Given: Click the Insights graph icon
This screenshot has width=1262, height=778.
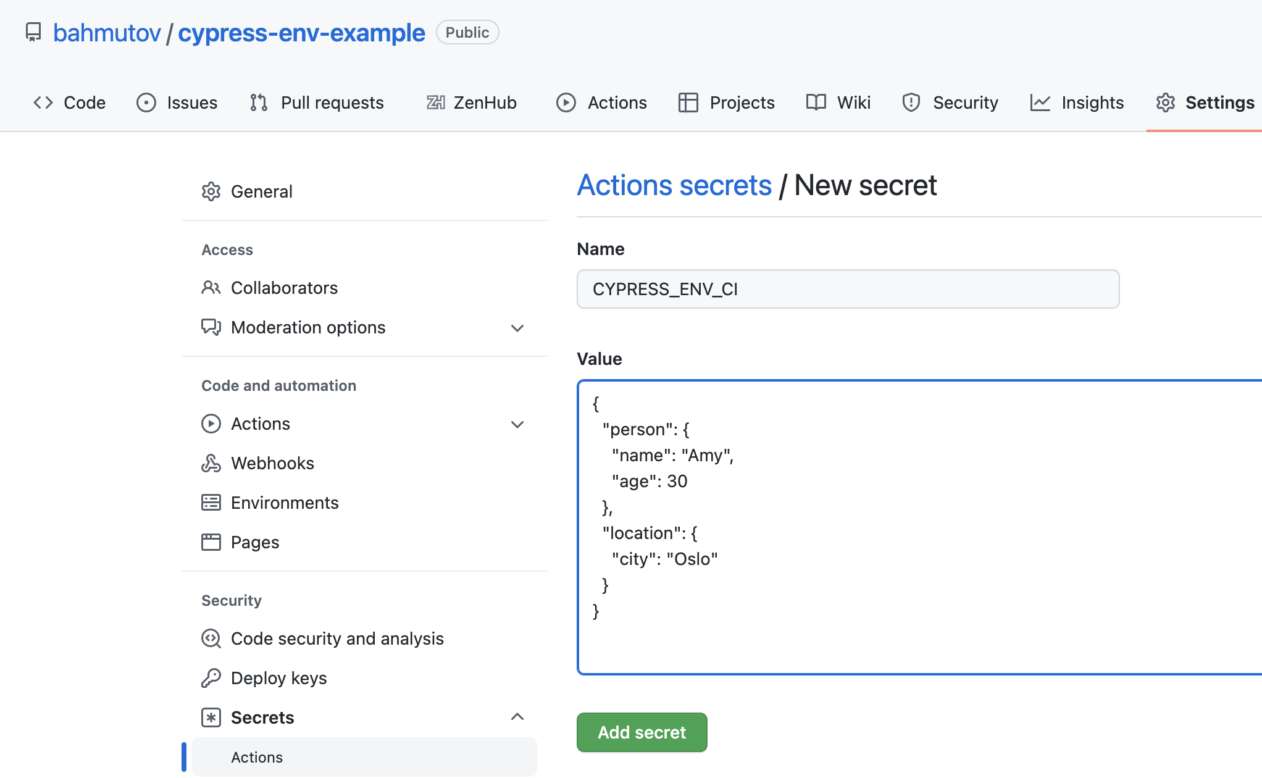Looking at the screenshot, I should [x=1040, y=102].
